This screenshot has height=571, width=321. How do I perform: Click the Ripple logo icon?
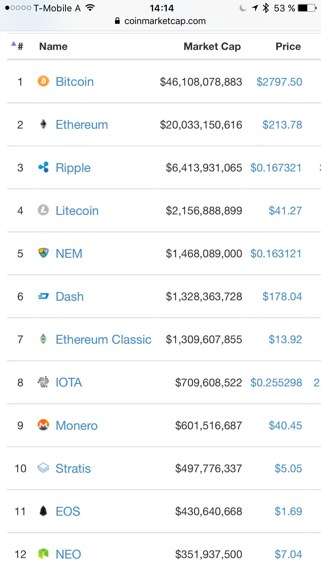43,167
